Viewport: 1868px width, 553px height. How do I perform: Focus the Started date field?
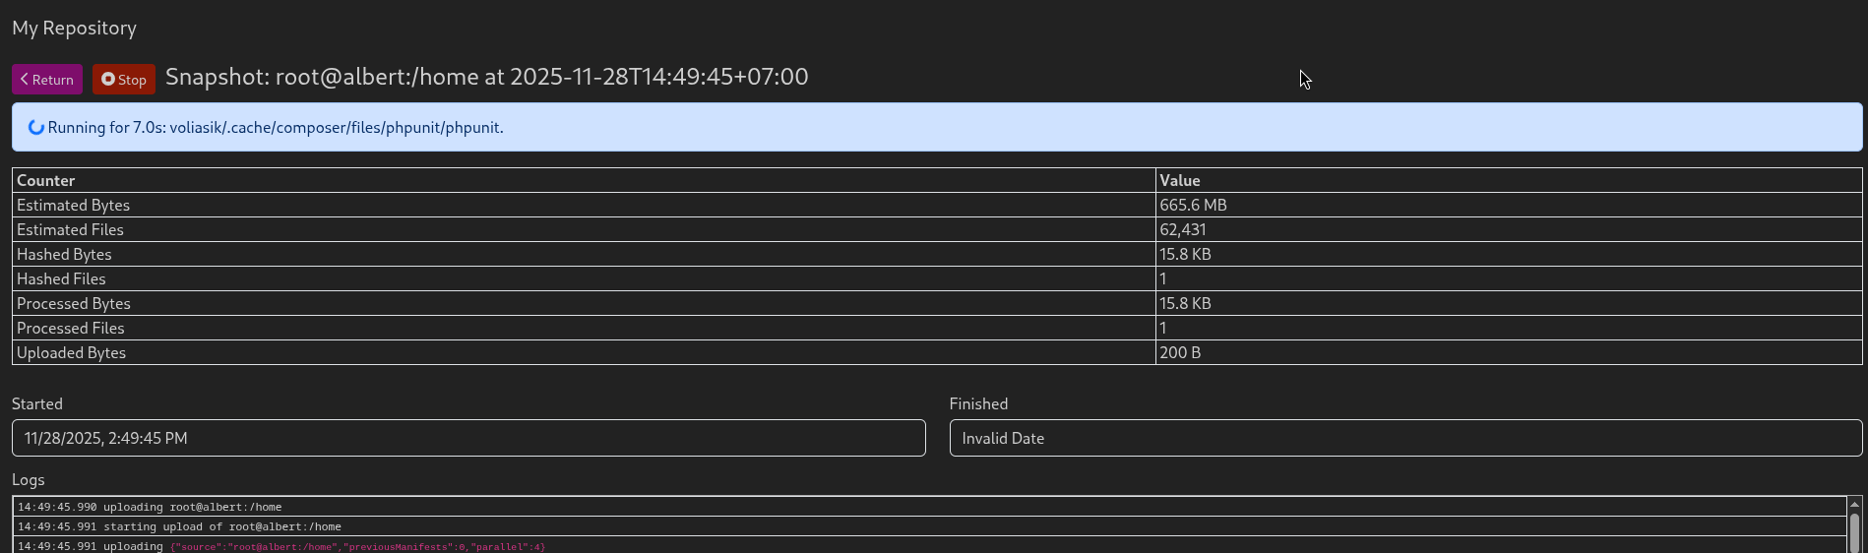[468, 438]
